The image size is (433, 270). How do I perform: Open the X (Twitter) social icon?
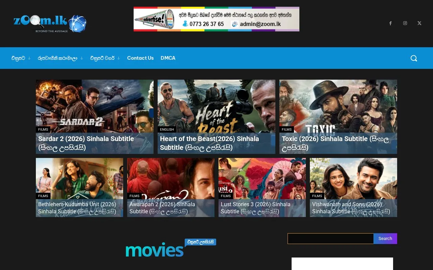tap(419, 23)
